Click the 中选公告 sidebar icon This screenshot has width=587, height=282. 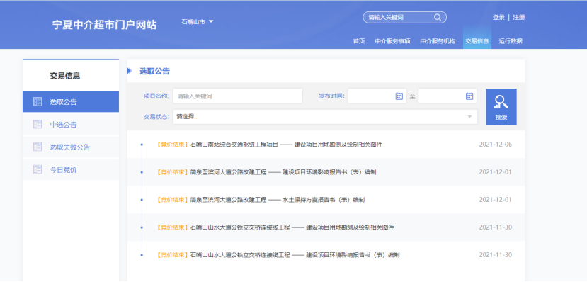tap(37, 124)
